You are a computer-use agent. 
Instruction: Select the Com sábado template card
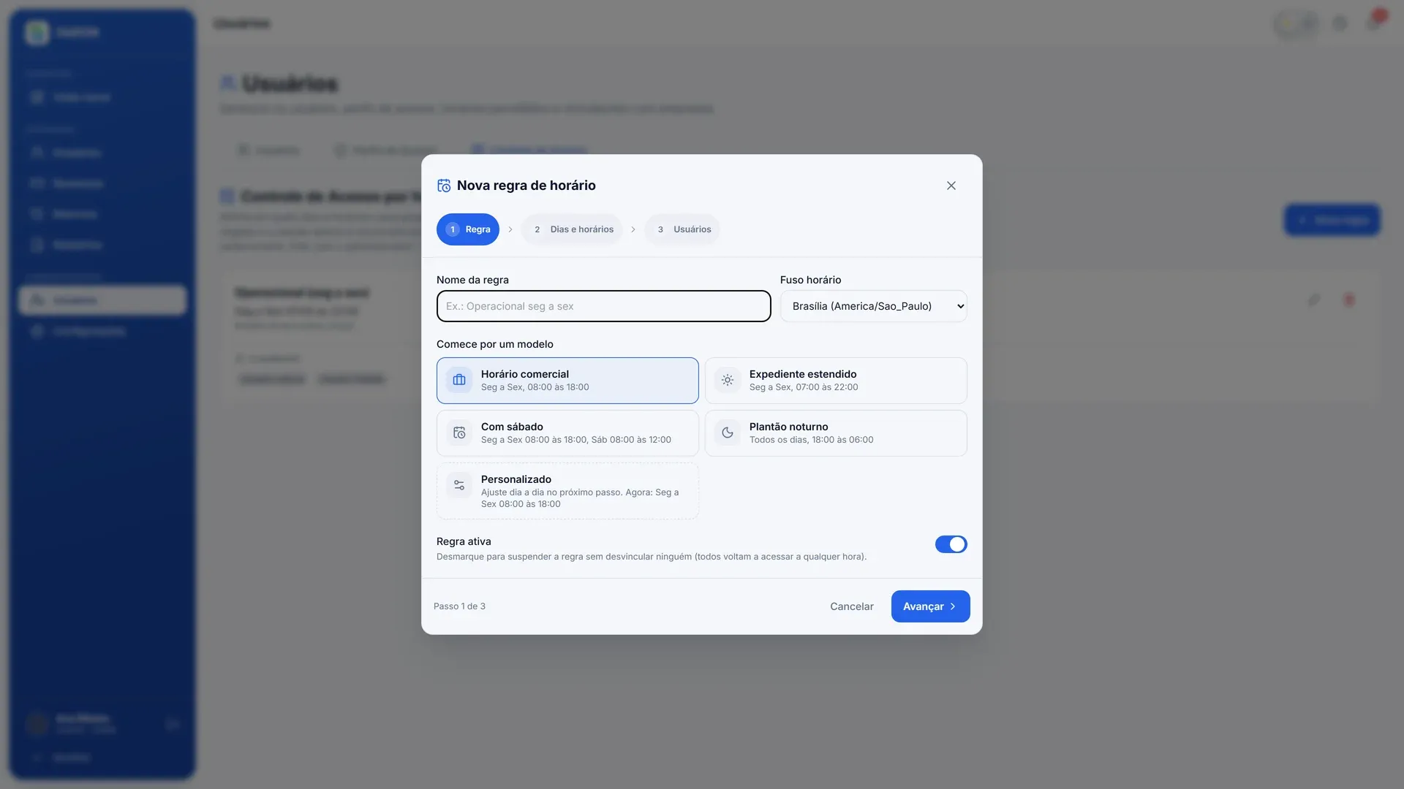(x=567, y=433)
